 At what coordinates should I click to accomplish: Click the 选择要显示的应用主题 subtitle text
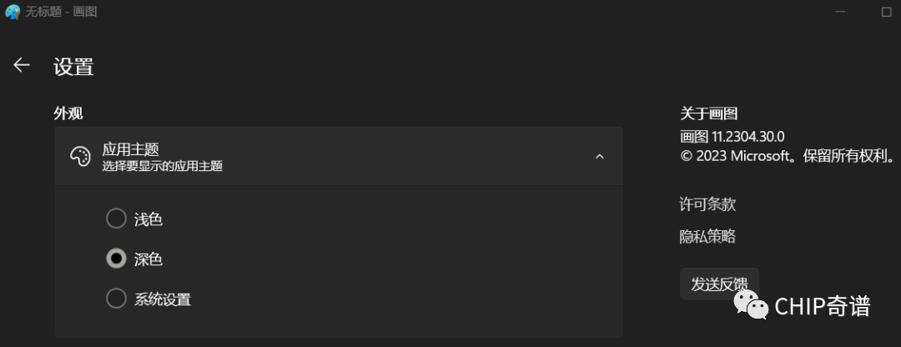[163, 167]
